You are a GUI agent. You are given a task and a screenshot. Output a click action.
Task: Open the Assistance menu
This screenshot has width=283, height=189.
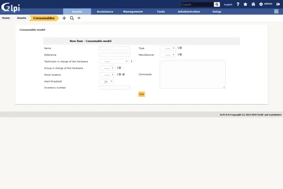(105, 11)
